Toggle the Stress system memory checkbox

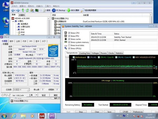pos(69,42)
